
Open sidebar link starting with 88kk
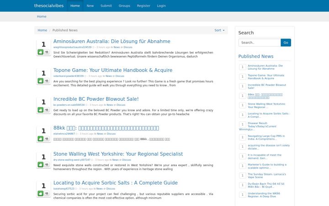coord(265,96)
